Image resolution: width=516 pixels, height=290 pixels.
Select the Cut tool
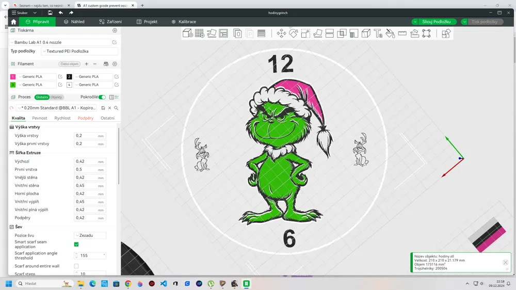point(329,33)
